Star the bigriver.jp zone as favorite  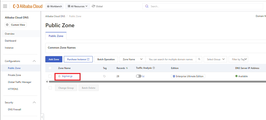pyautogui.click(x=59, y=76)
